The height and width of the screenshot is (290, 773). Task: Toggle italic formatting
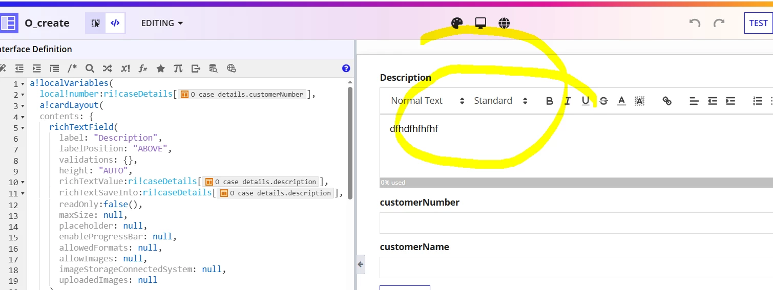(567, 101)
